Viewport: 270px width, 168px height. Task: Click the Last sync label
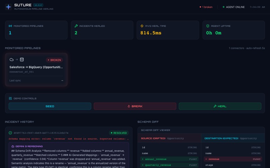click(15, 81)
